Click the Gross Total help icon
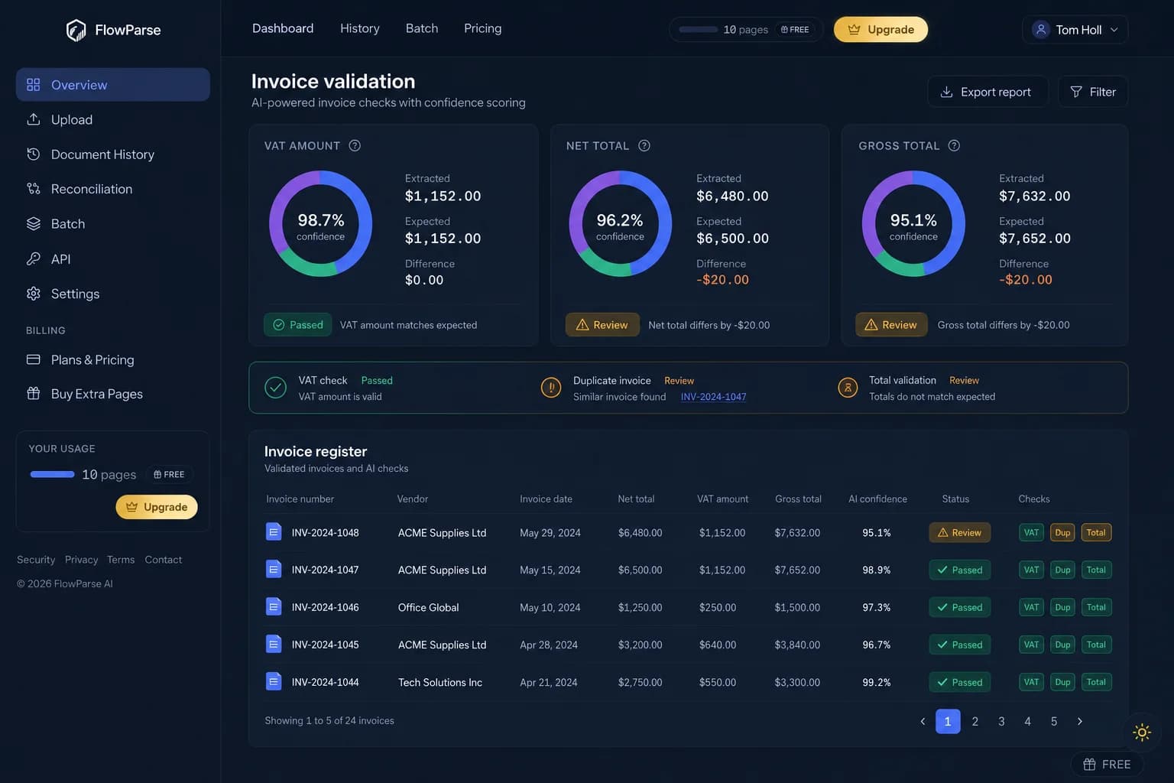Viewport: 1174px width, 783px height. 954,145
